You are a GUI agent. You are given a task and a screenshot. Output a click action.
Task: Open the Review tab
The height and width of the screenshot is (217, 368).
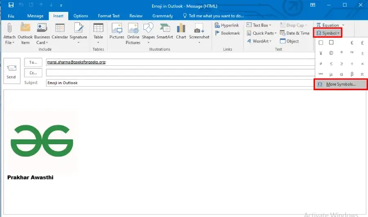136,16
